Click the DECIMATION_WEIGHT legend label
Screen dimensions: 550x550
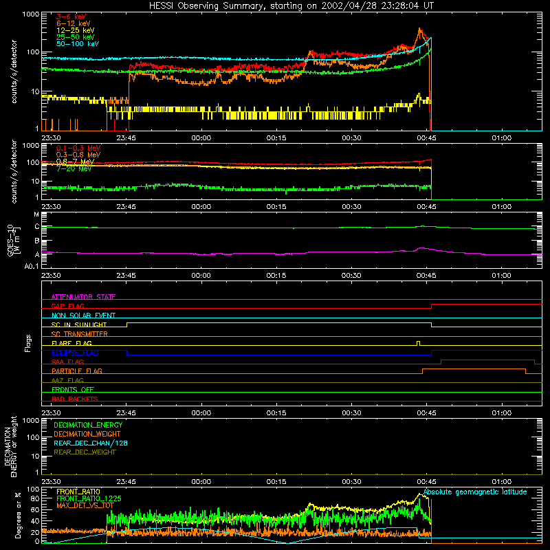click(x=87, y=434)
